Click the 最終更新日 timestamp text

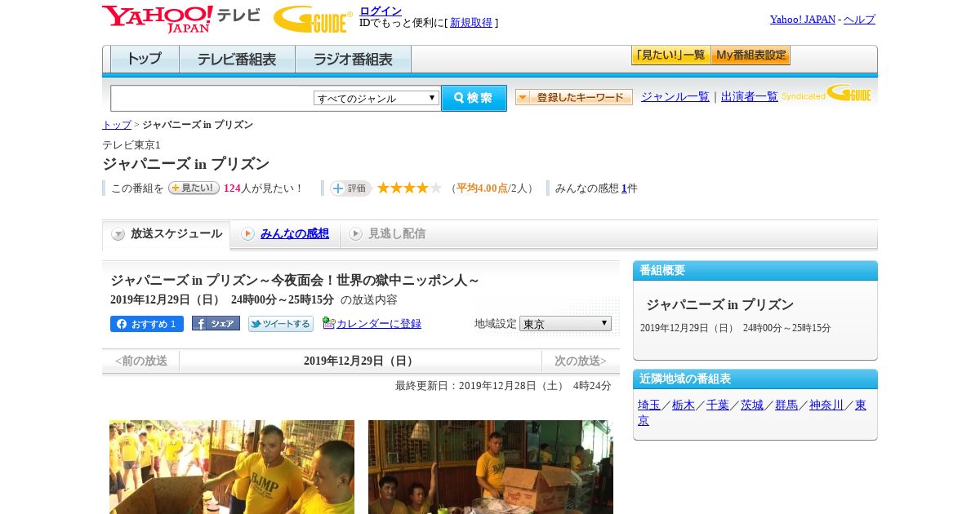click(x=503, y=386)
